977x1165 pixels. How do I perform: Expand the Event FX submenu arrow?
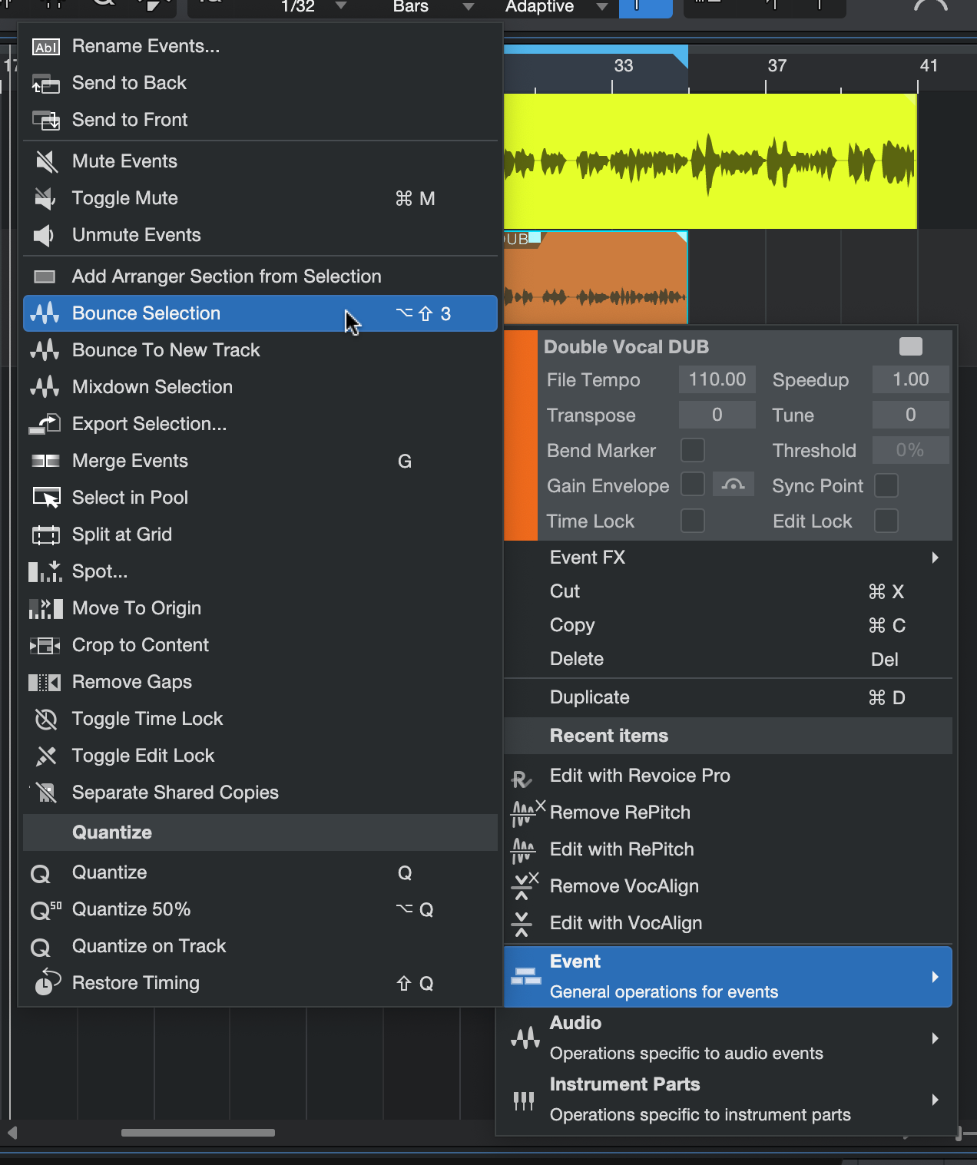tap(935, 558)
